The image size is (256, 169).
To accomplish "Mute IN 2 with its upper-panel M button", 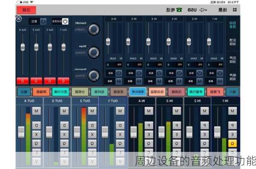I will tap(199, 81).
